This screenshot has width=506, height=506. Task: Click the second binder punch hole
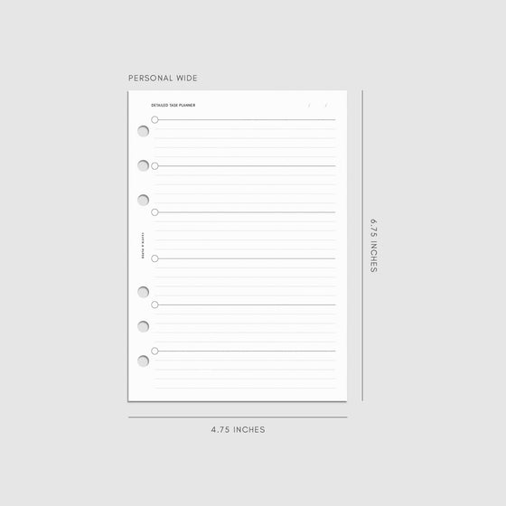[144, 165]
